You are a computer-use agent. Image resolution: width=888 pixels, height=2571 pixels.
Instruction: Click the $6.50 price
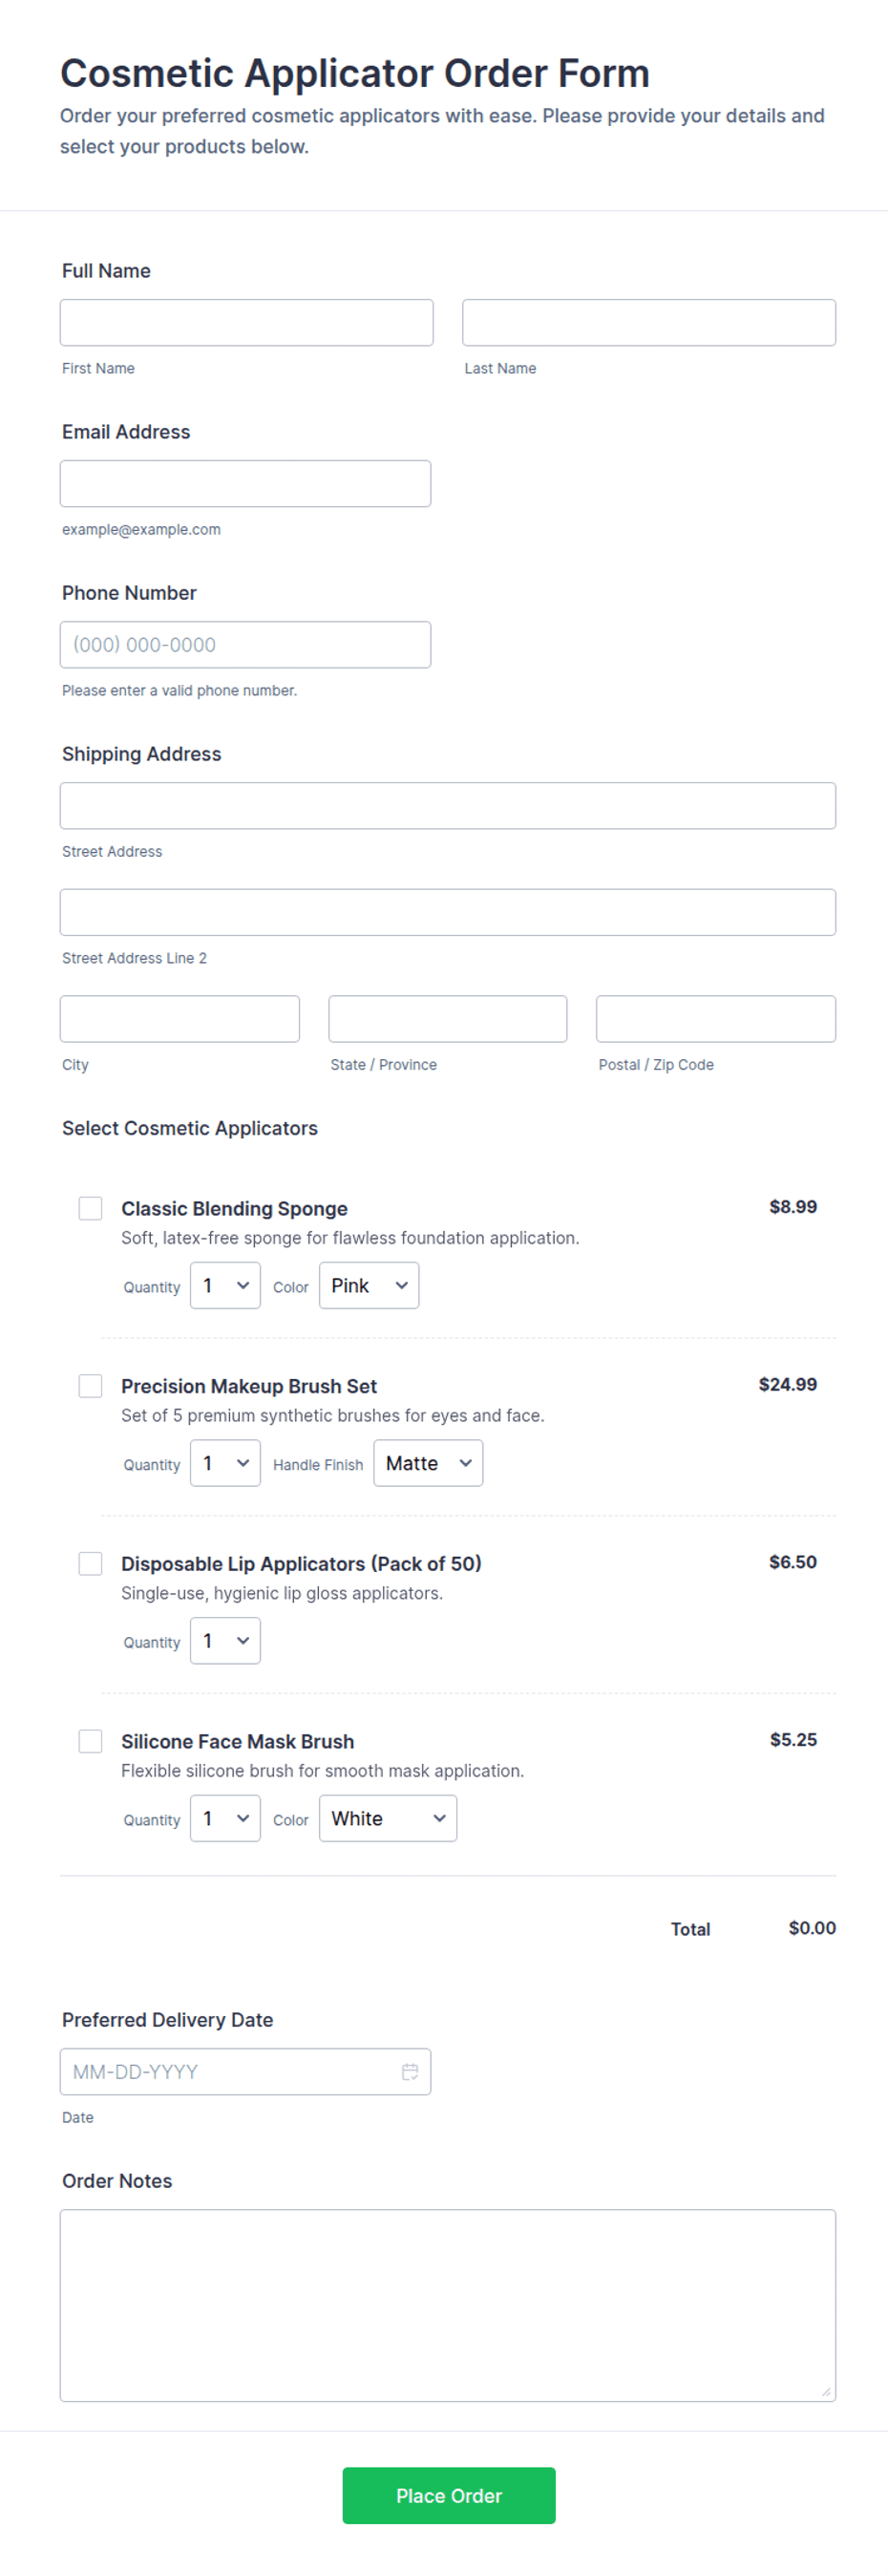coord(793,1562)
